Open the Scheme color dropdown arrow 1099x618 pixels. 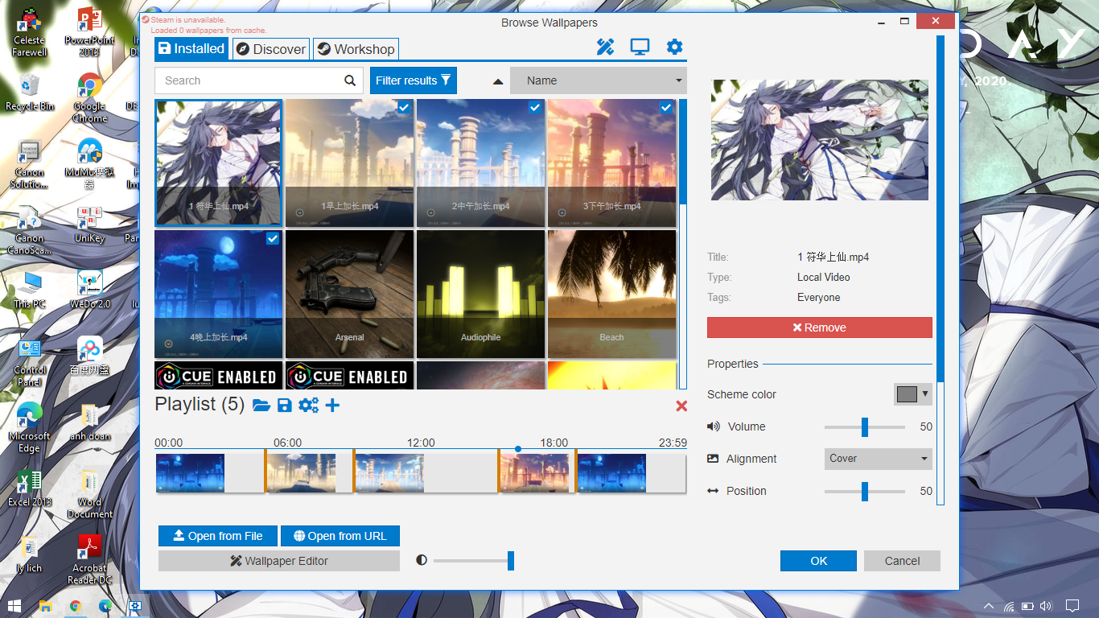point(926,394)
